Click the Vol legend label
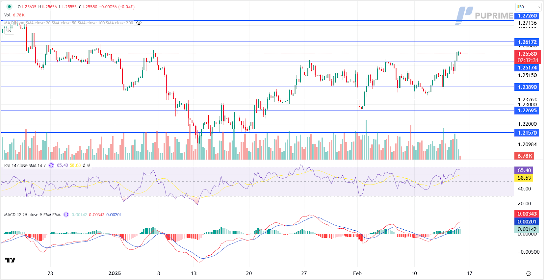The height and width of the screenshot is (280, 544). [x=7, y=15]
